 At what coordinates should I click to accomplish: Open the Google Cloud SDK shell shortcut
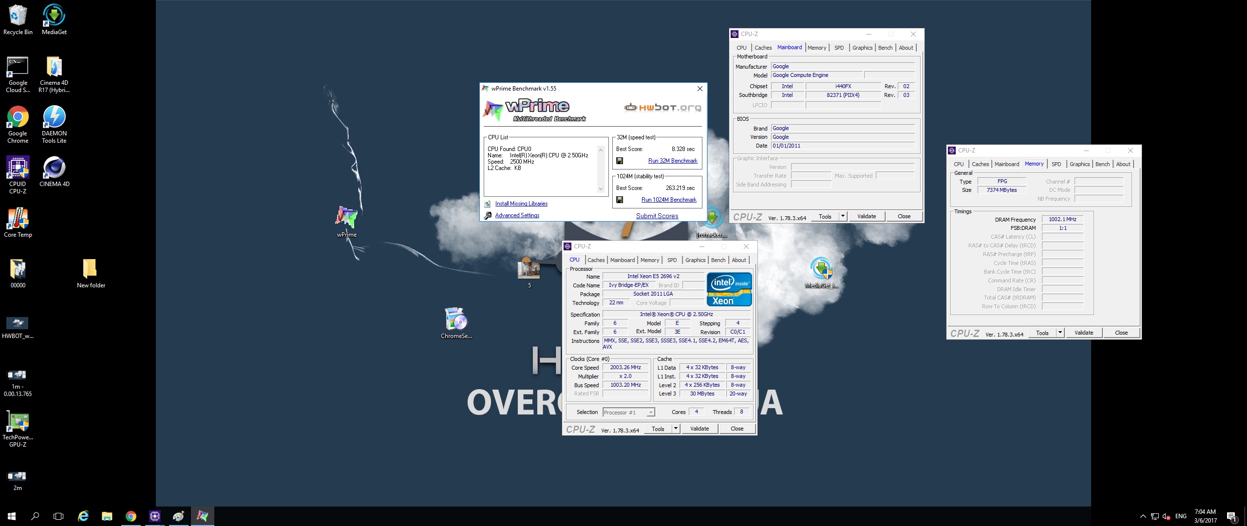pyautogui.click(x=18, y=74)
